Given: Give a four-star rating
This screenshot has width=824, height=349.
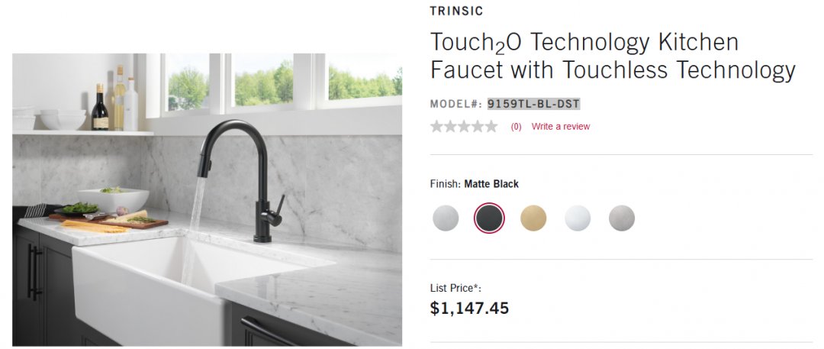Looking at the screenshot, I should pyautogui.click(x=478, y=126).
